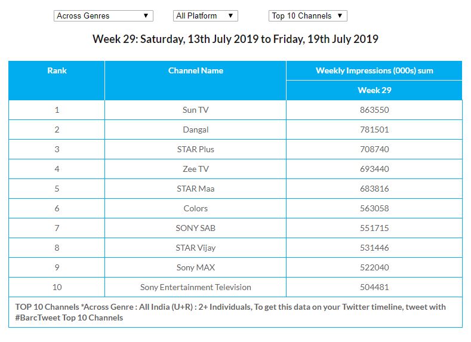
Task: Click the Rank column header
Action: point(57,70)
